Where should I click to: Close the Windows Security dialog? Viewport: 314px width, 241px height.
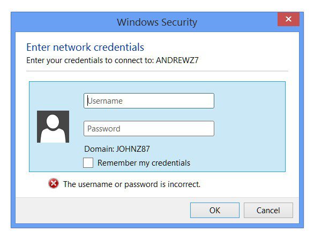(288, 19)
